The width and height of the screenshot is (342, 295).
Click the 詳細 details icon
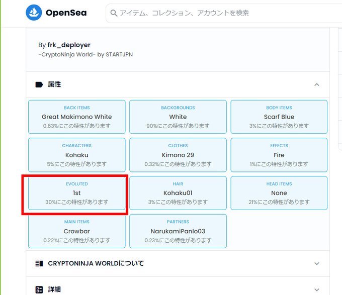(x=39, y=289)
